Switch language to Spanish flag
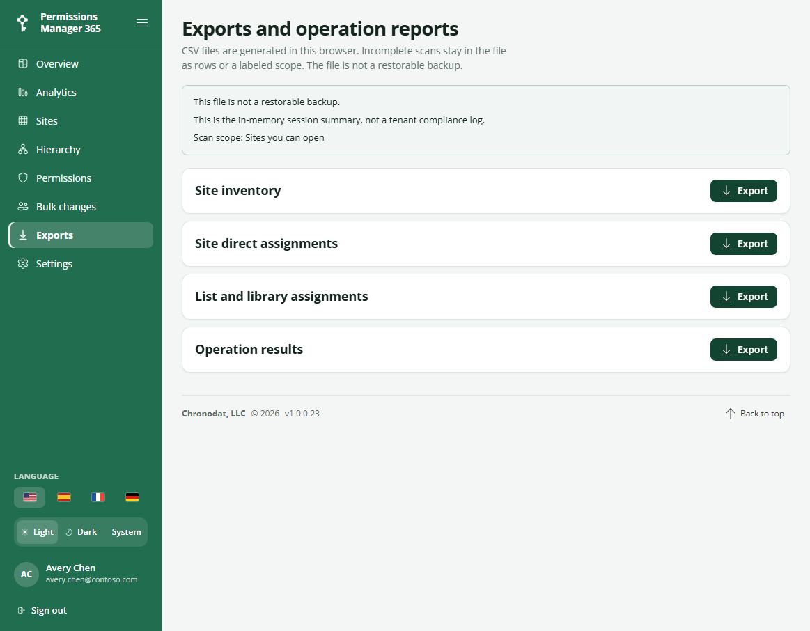Screen dimensions: 810x631 click(64, 497)
